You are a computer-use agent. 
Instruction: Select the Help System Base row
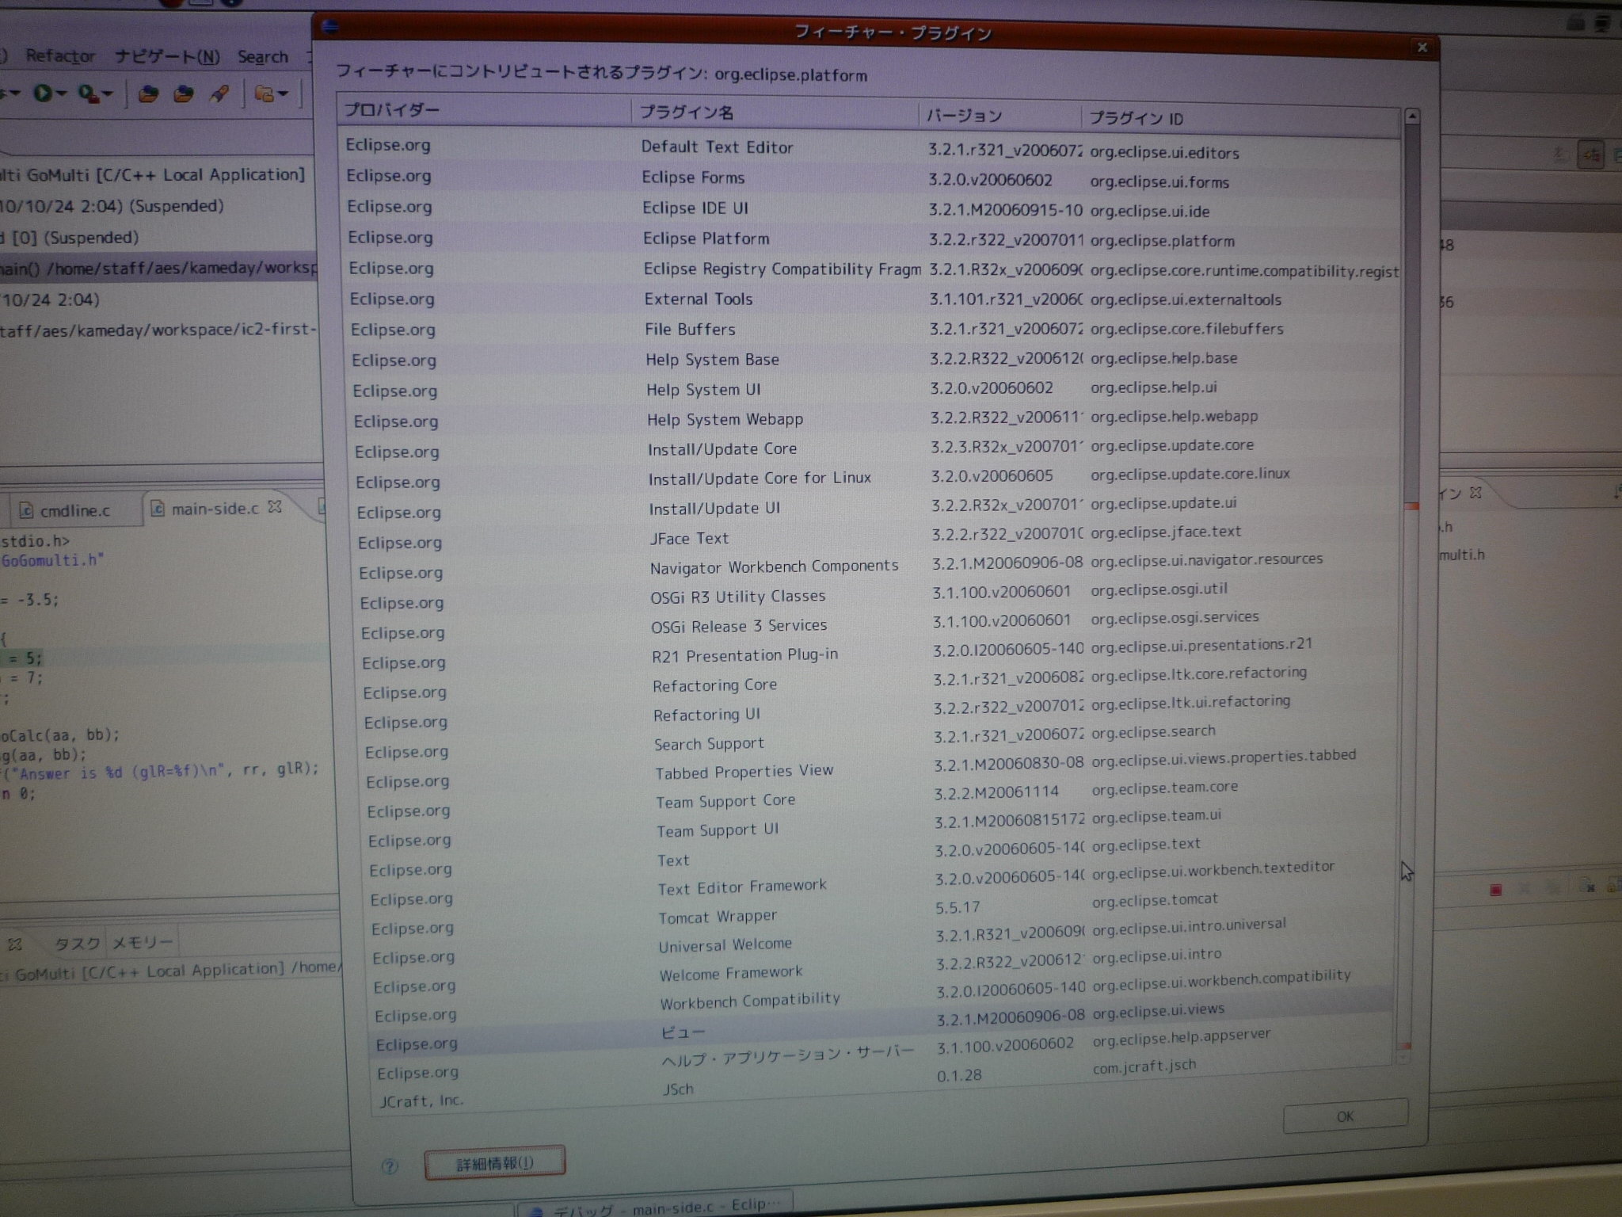pyautogui.click(x=871, y=359)
